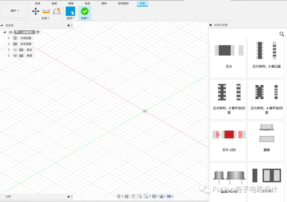Expand the 文档设置 tree node
The width and height of the screenshot is (287, 202).
(x=9, y=38)
